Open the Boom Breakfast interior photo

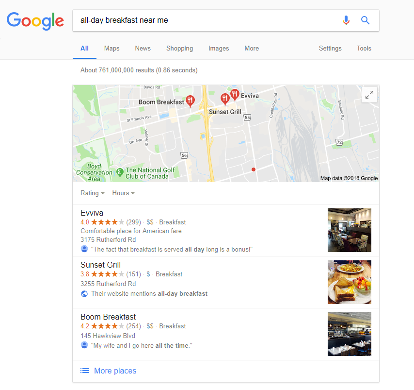click(x=350, y=334)
